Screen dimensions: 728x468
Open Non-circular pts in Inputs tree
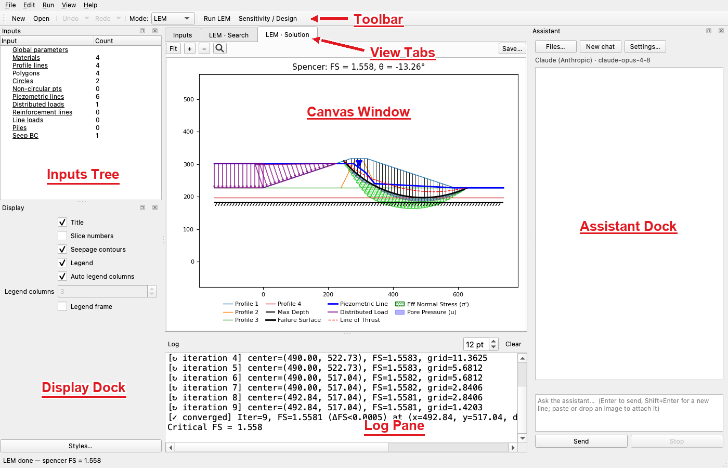tap(37, 89)
